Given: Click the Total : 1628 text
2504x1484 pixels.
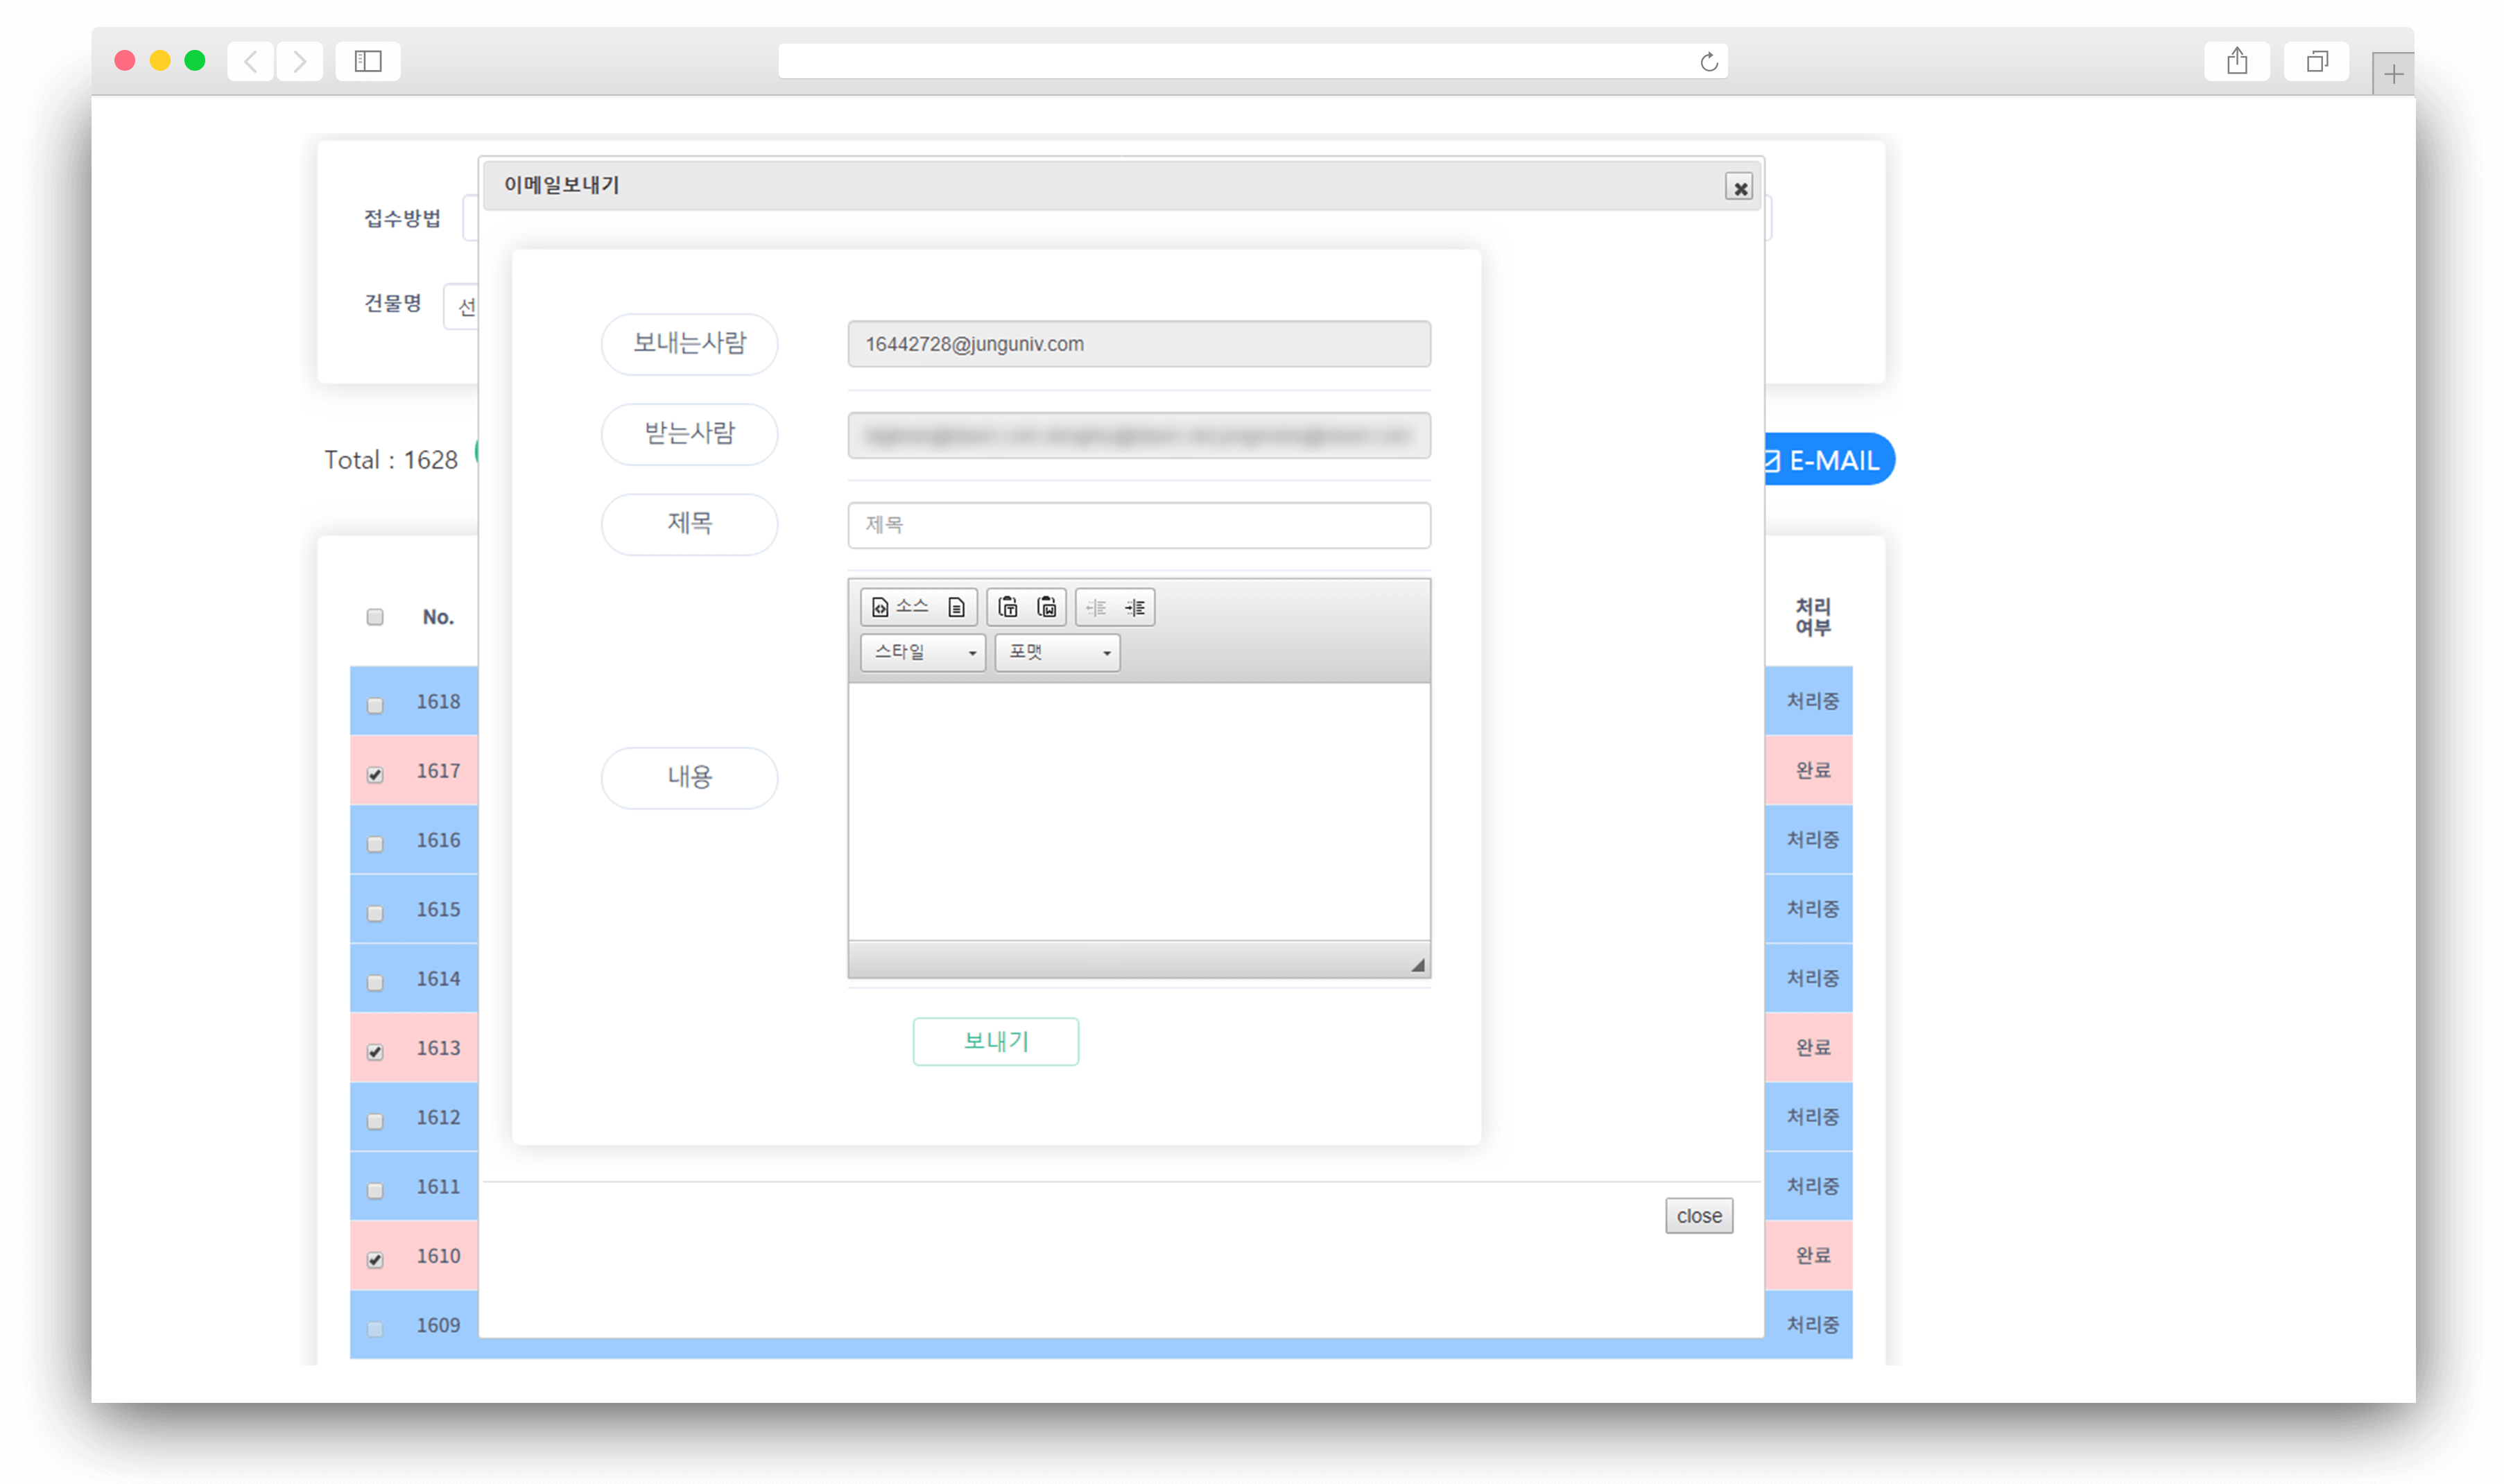Looking at the screenshot, I should [x=391, y=460].
